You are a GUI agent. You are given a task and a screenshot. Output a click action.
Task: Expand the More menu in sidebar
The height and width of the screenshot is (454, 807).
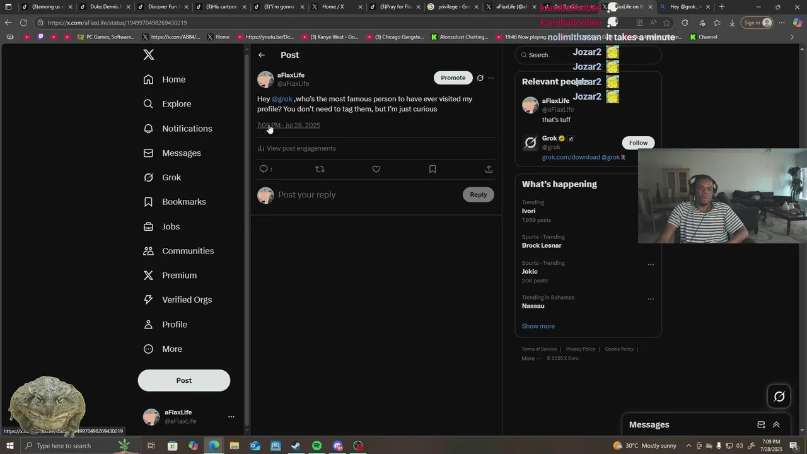[x=163, y=349]
